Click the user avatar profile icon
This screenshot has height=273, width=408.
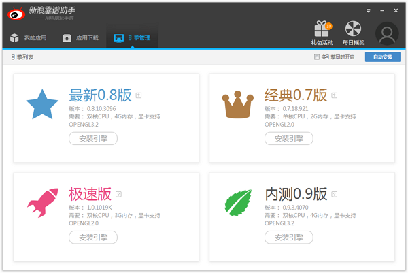(x=387, y=33)
